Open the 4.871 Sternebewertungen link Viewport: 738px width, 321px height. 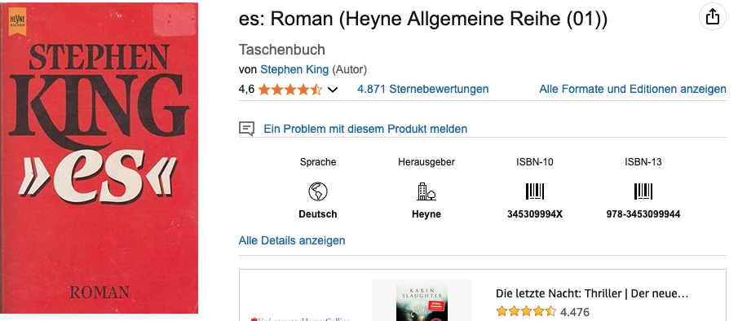(422, 89)
